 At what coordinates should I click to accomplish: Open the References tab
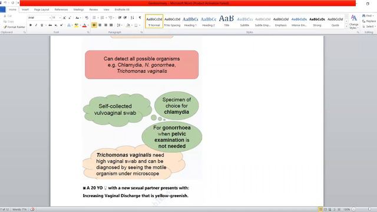point(61,9)
